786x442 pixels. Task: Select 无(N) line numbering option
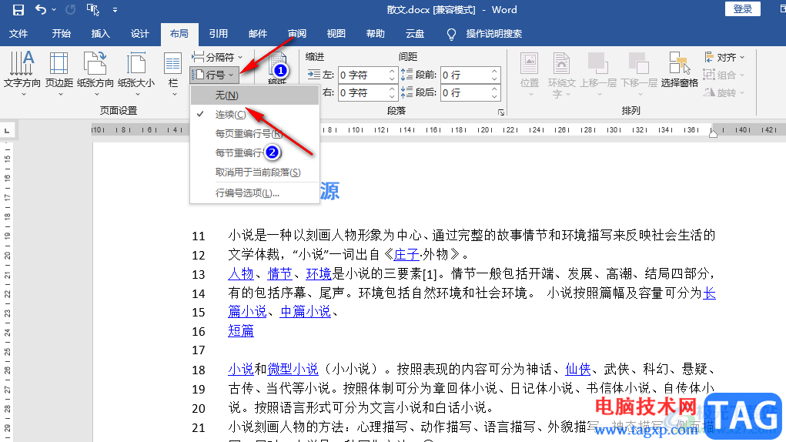(255, 95)
